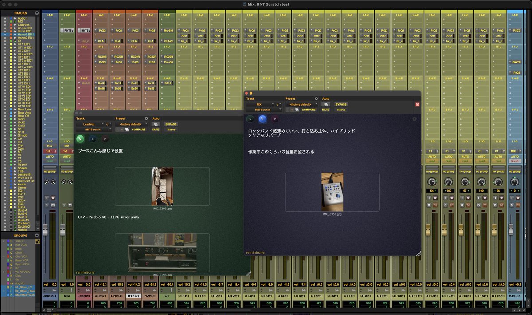
Task: Select 01_Stem_LV in the groups list
Action: click(x=23, y=287)
